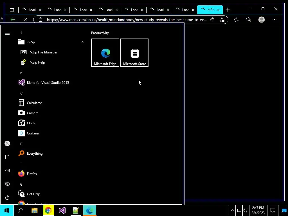This screenshot has height=216, width=288.
Task: Open network status tray icon
Action: click(239, 210)
